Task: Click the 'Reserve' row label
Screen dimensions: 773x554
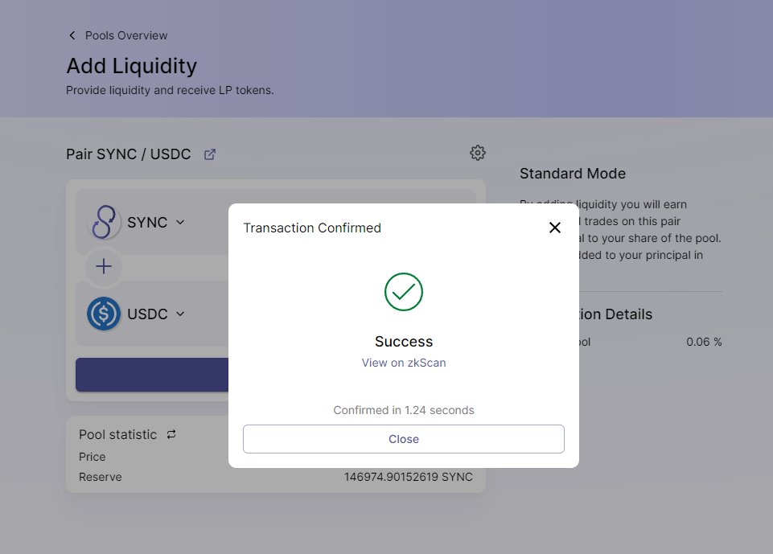Action: [100, 477]
